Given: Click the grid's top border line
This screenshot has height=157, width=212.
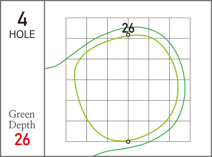Looking at the screenshot, I should pos(128,18).
